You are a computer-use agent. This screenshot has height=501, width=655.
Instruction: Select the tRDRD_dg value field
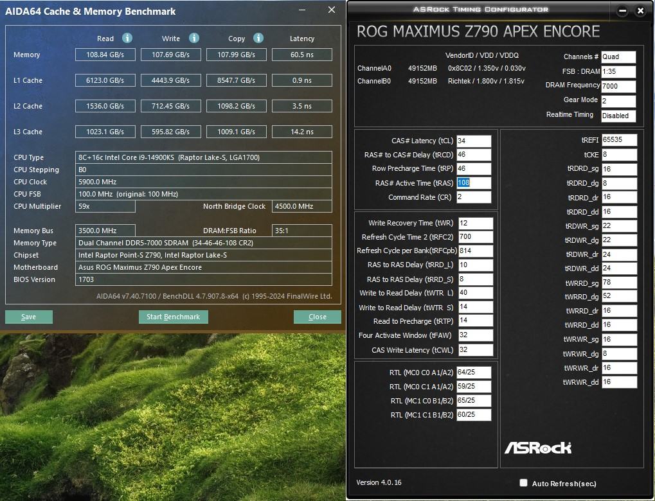tap(619, 183)
